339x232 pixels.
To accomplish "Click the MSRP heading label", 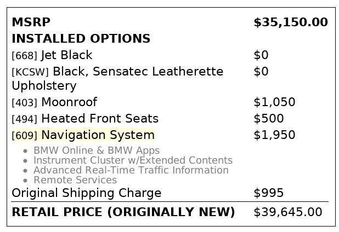I will [x=31, y=22].
